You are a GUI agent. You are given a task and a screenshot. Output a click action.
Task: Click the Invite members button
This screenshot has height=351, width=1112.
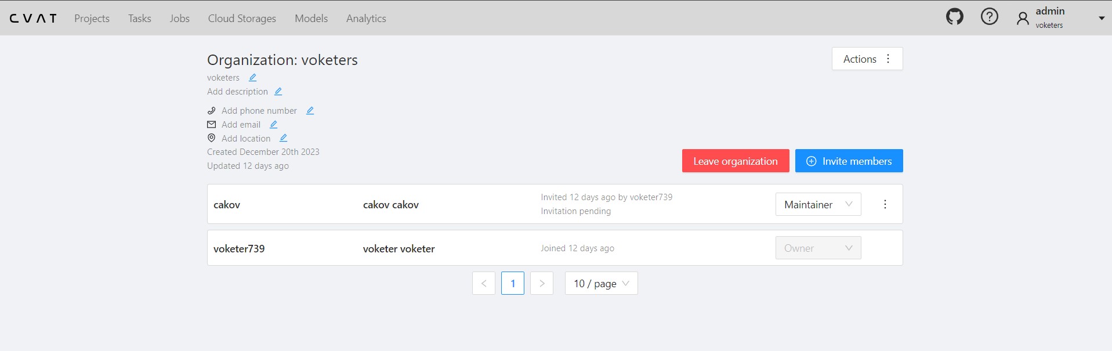point(849,161)
